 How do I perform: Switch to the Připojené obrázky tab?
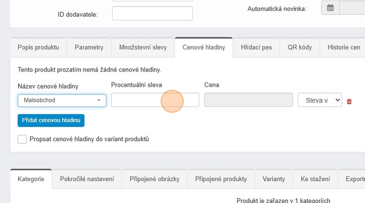click(154, 179)
